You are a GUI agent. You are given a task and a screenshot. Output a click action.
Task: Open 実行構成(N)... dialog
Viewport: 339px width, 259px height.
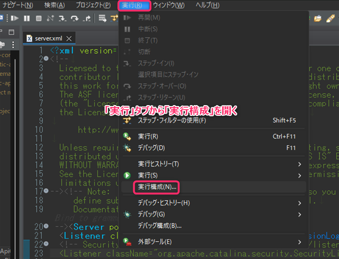point(214,187)
